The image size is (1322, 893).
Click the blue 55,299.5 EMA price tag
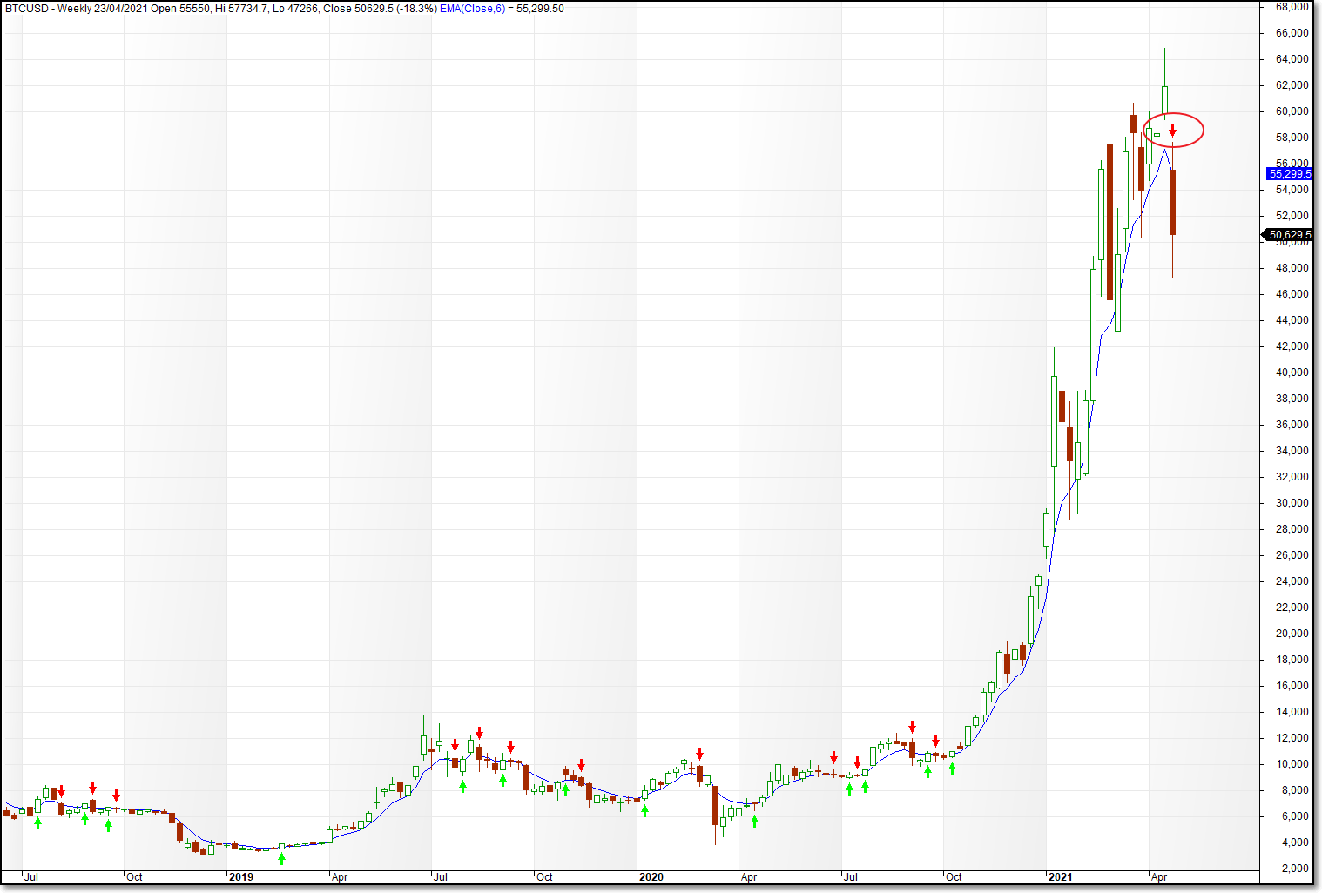tap(1290, 174)
